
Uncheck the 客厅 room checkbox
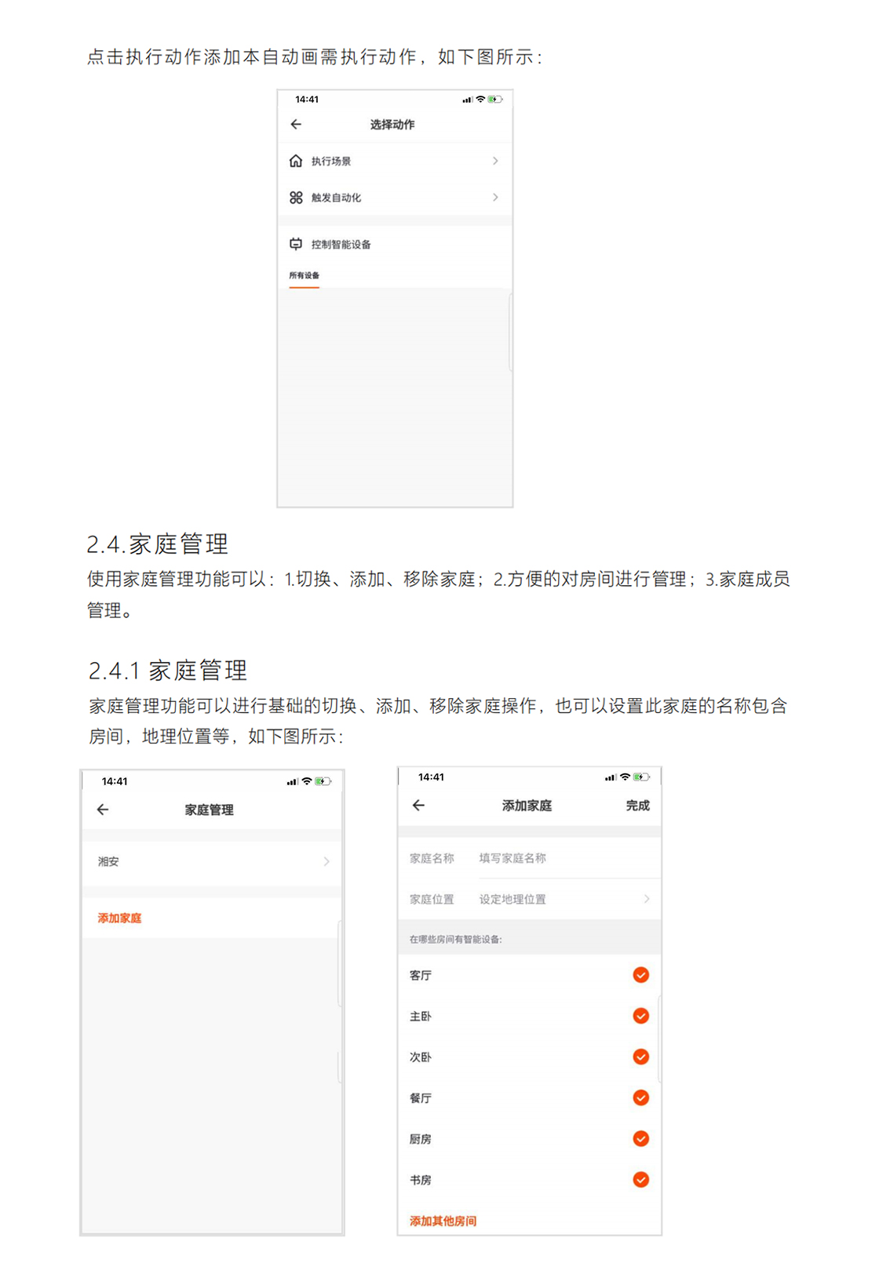pyautogui.click(x=640, y=975)
